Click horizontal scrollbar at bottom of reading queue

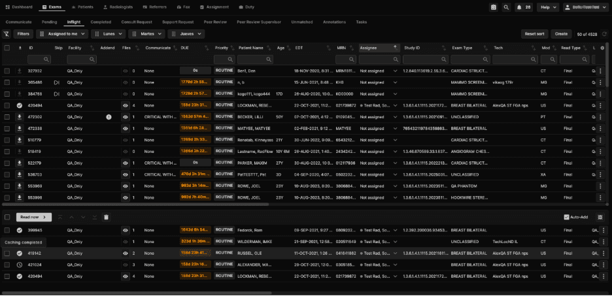[x=137, y=293]
